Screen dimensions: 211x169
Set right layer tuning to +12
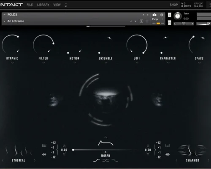pos(158,143)
